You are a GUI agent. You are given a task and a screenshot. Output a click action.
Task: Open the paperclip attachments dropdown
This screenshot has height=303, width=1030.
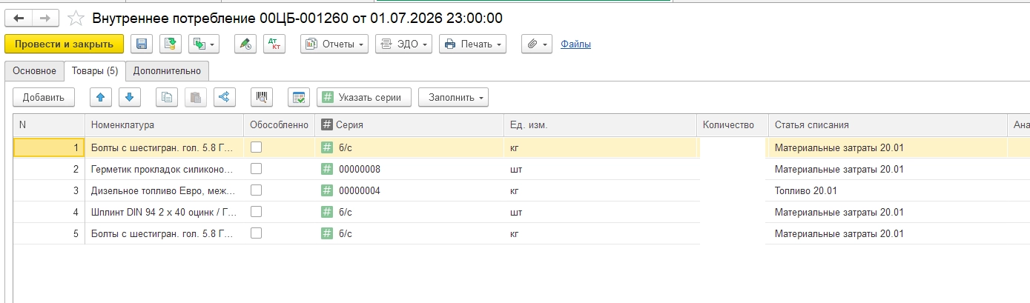point(537,44)
